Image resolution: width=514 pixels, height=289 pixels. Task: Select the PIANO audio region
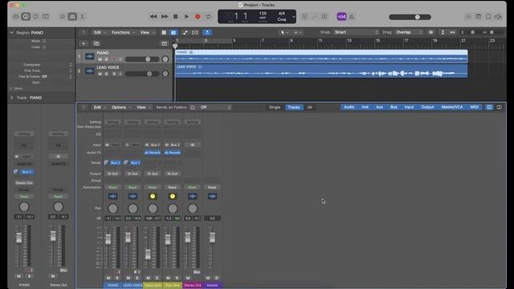(321, 56)
